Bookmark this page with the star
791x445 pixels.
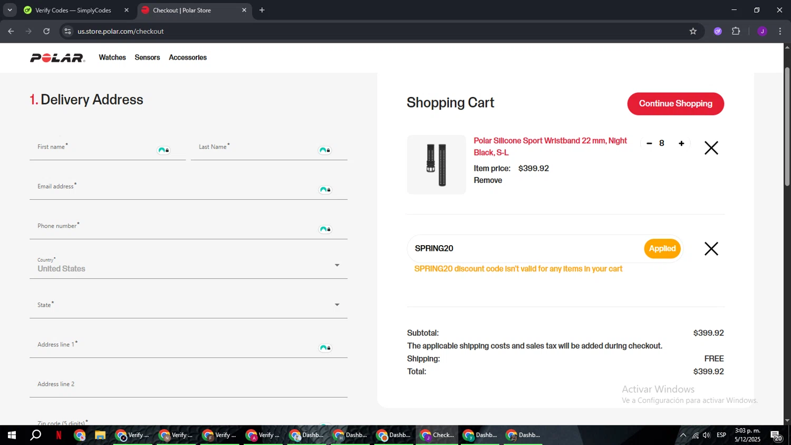tap(693, 31)
